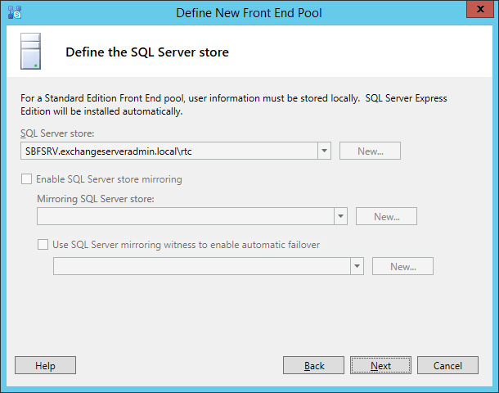Close the Define New Front End Pool dialog

480,9
